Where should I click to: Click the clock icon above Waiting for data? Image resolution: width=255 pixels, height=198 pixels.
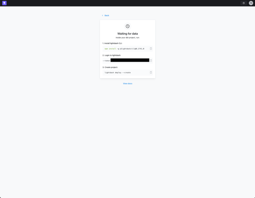tap(127, 26)
